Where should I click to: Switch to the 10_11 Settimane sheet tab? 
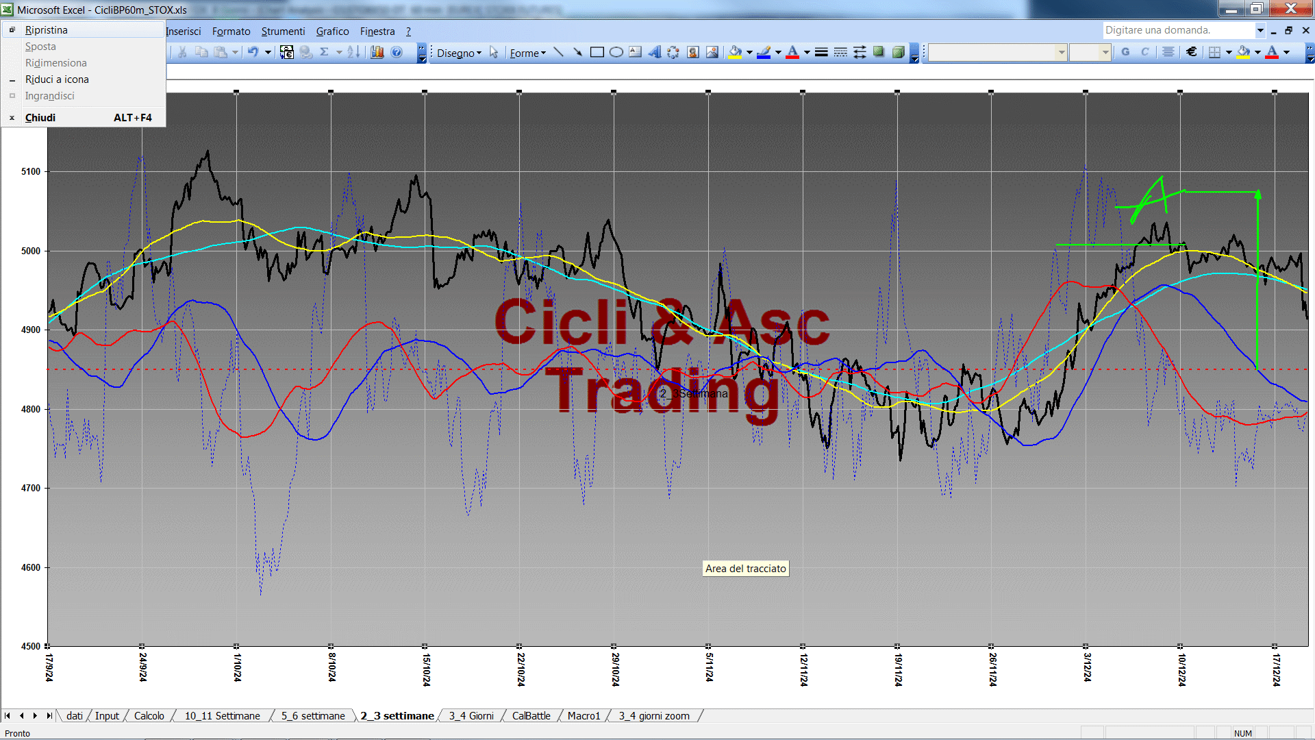[223, 716]
